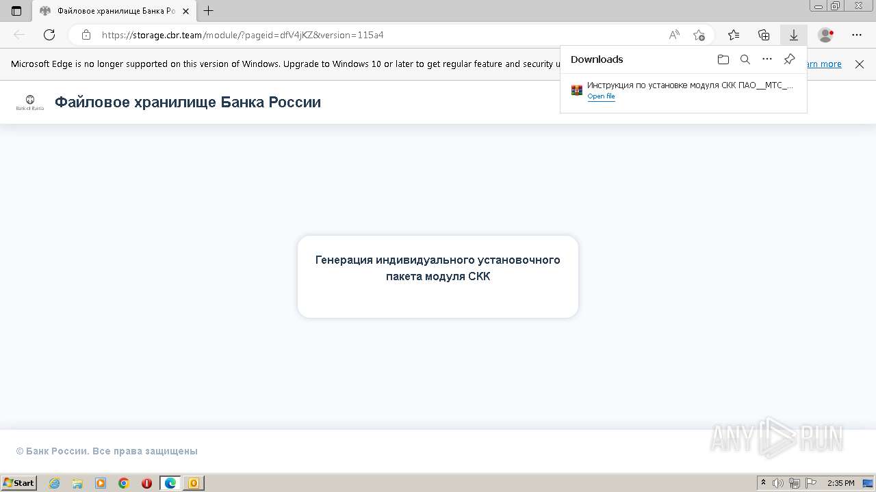
Task: Launch Internet Explorer from taskbar
Action: tap(55, 483)
